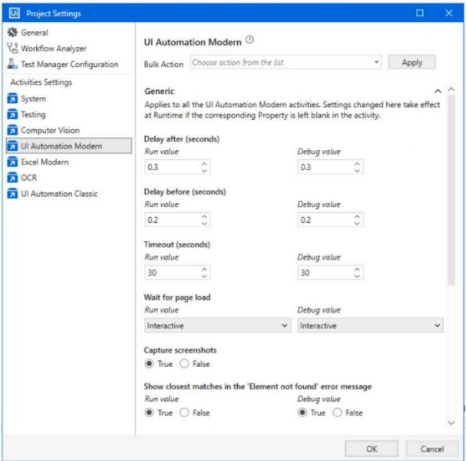Set Capture screenshots to False
The width and height of the screenshot is (466, 461).
pos(184,363)
